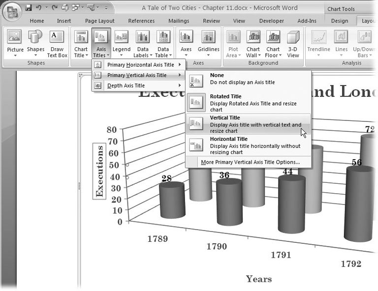Open the Shapes gallery

click(x=35, y=43)
